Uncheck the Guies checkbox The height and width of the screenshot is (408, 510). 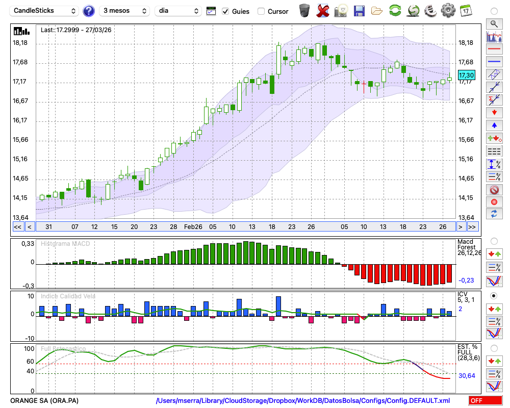click(x=225, y=11)
